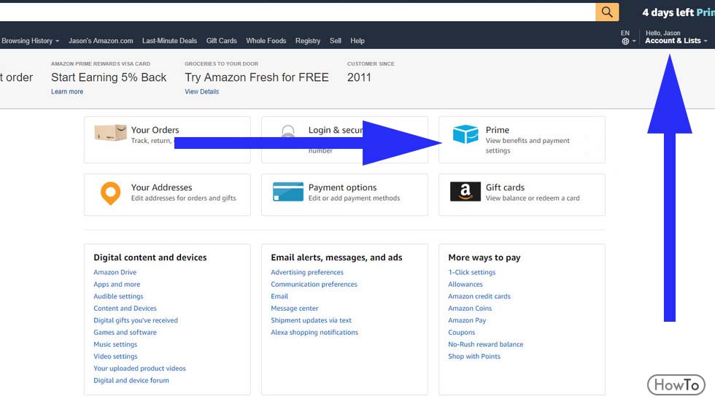
Task: Open Communication preferences link
Action: coord(314,284)
